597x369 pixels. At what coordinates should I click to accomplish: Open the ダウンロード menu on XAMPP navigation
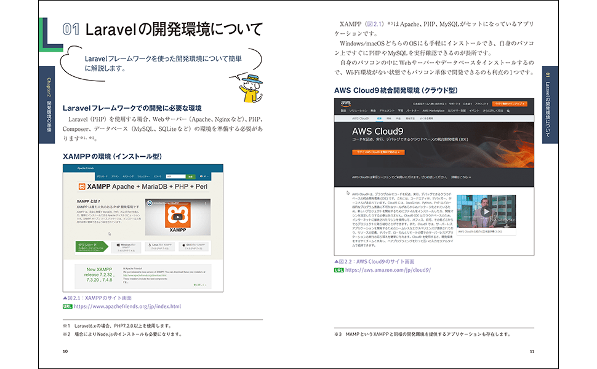point(102,177)
